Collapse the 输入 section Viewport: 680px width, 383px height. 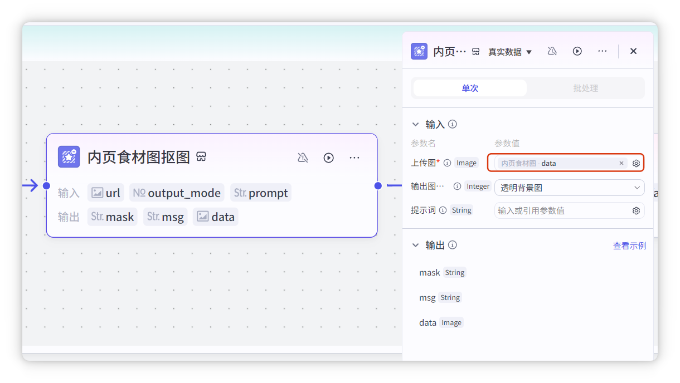click(x=415, y=124)
